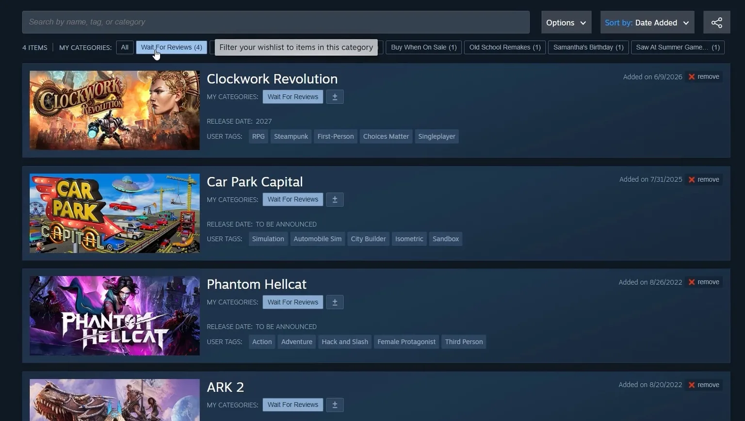The height and width of the screenshot is (421, 745).
Task: Open category editor for Car Park Capital
Action: (335, 199)
